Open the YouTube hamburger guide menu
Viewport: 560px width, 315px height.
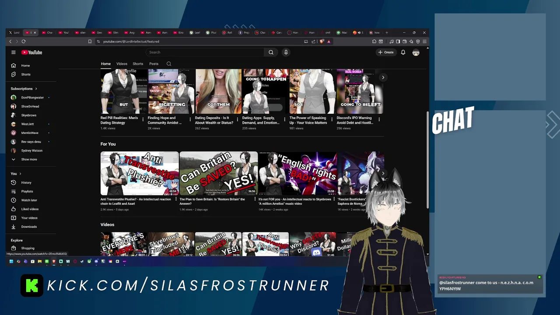(x=13, y=52)
